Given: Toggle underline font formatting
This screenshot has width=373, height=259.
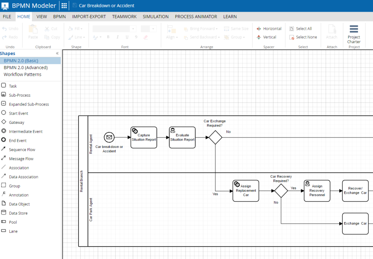Looking at the screenshot, I should coord(127,37).
